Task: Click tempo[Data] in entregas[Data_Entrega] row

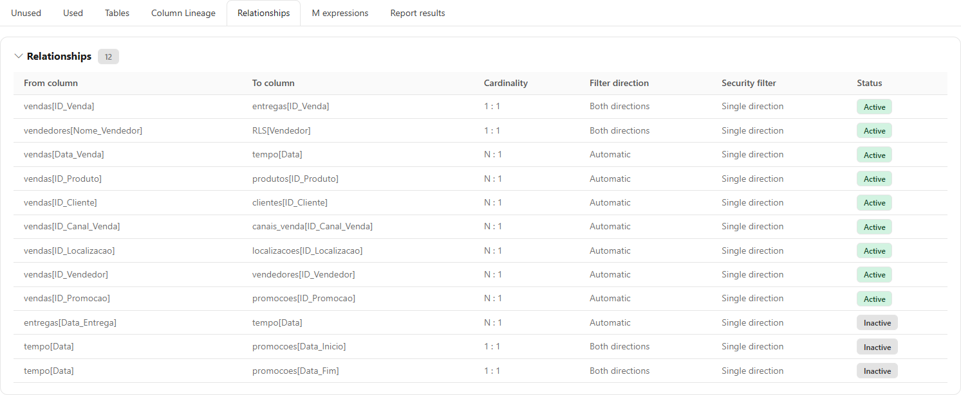Action: point(277,322)
